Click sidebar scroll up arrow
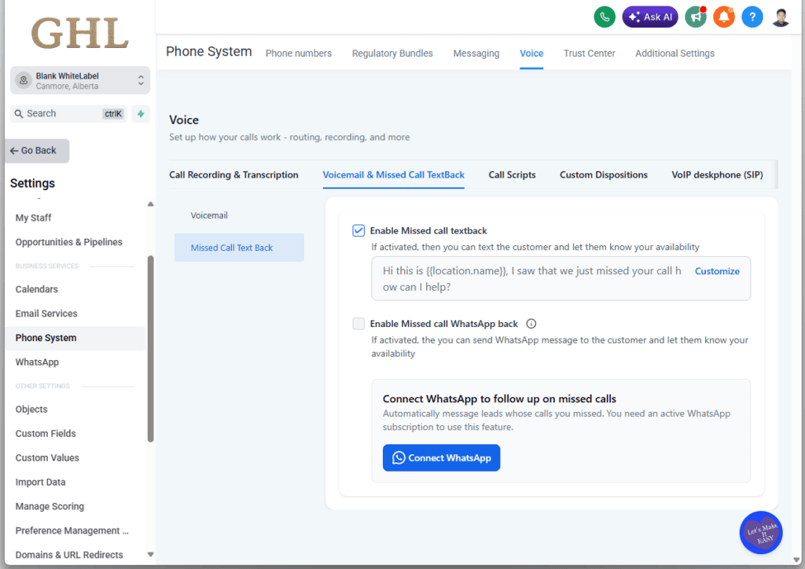Viewport: 805px width, 569px height. pyautogui.click(x=150, y=204)
